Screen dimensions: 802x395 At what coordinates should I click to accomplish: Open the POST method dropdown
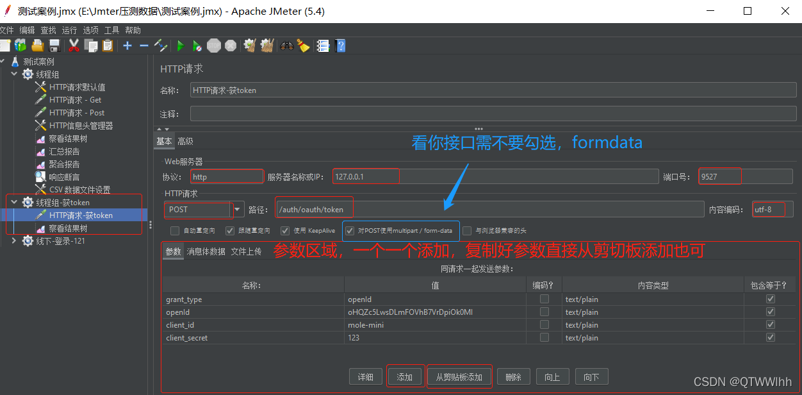coord(239,209)
